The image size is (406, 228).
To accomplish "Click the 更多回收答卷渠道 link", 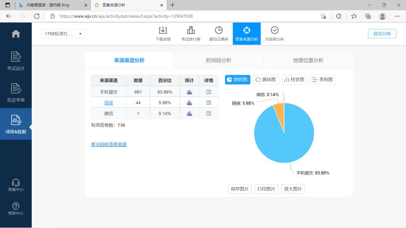I will (109, 144).
